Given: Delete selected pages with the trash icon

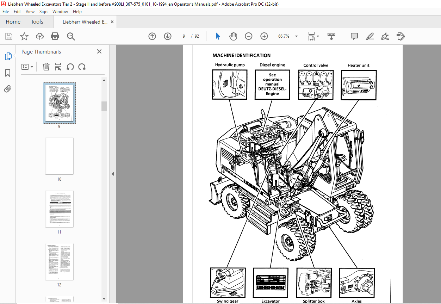Looking at the screenshot, I should point(46,67).
